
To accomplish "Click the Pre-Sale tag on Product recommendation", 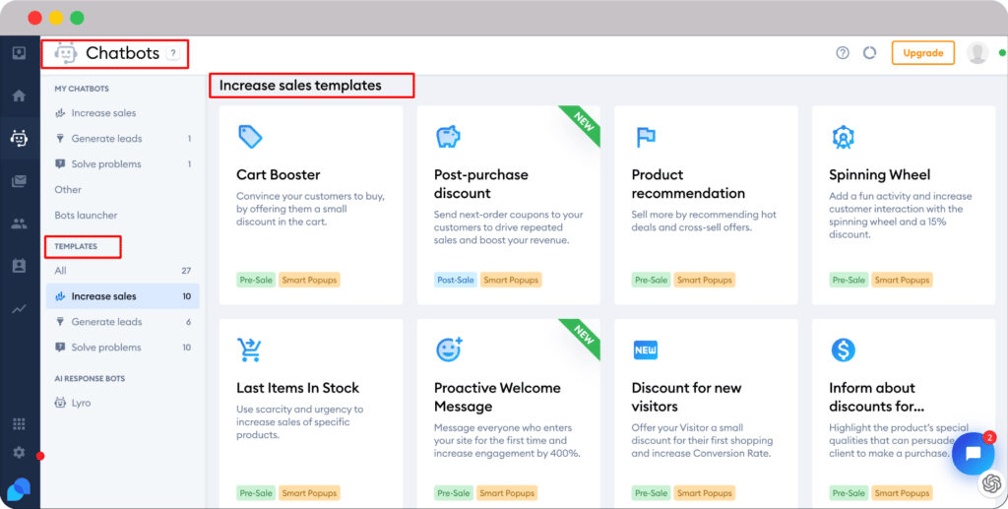I will [651, 281].
